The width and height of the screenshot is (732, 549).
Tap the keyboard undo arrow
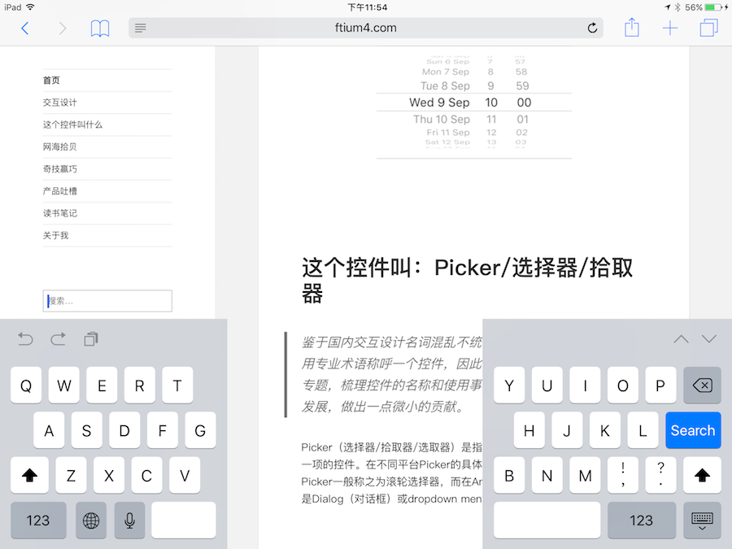point(25,339)
